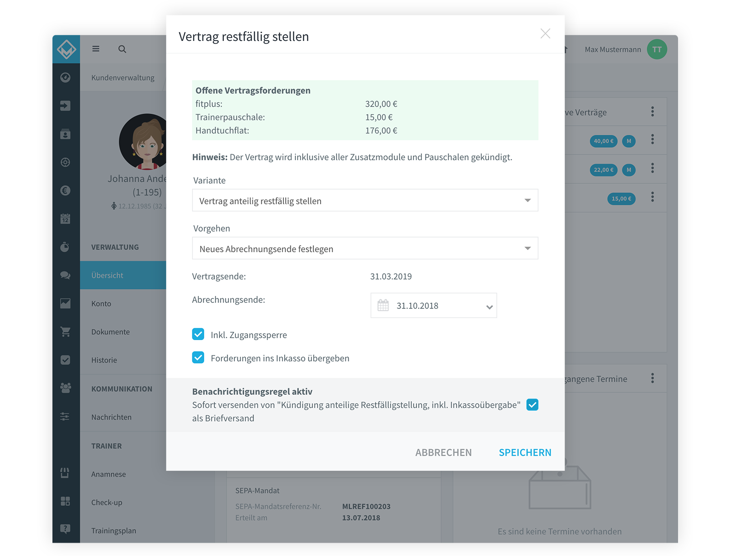The width and height of the screenshot is (736, 556).
Task: Disable the Benachrichtigungsregel send checkbox
Action: 532,405
